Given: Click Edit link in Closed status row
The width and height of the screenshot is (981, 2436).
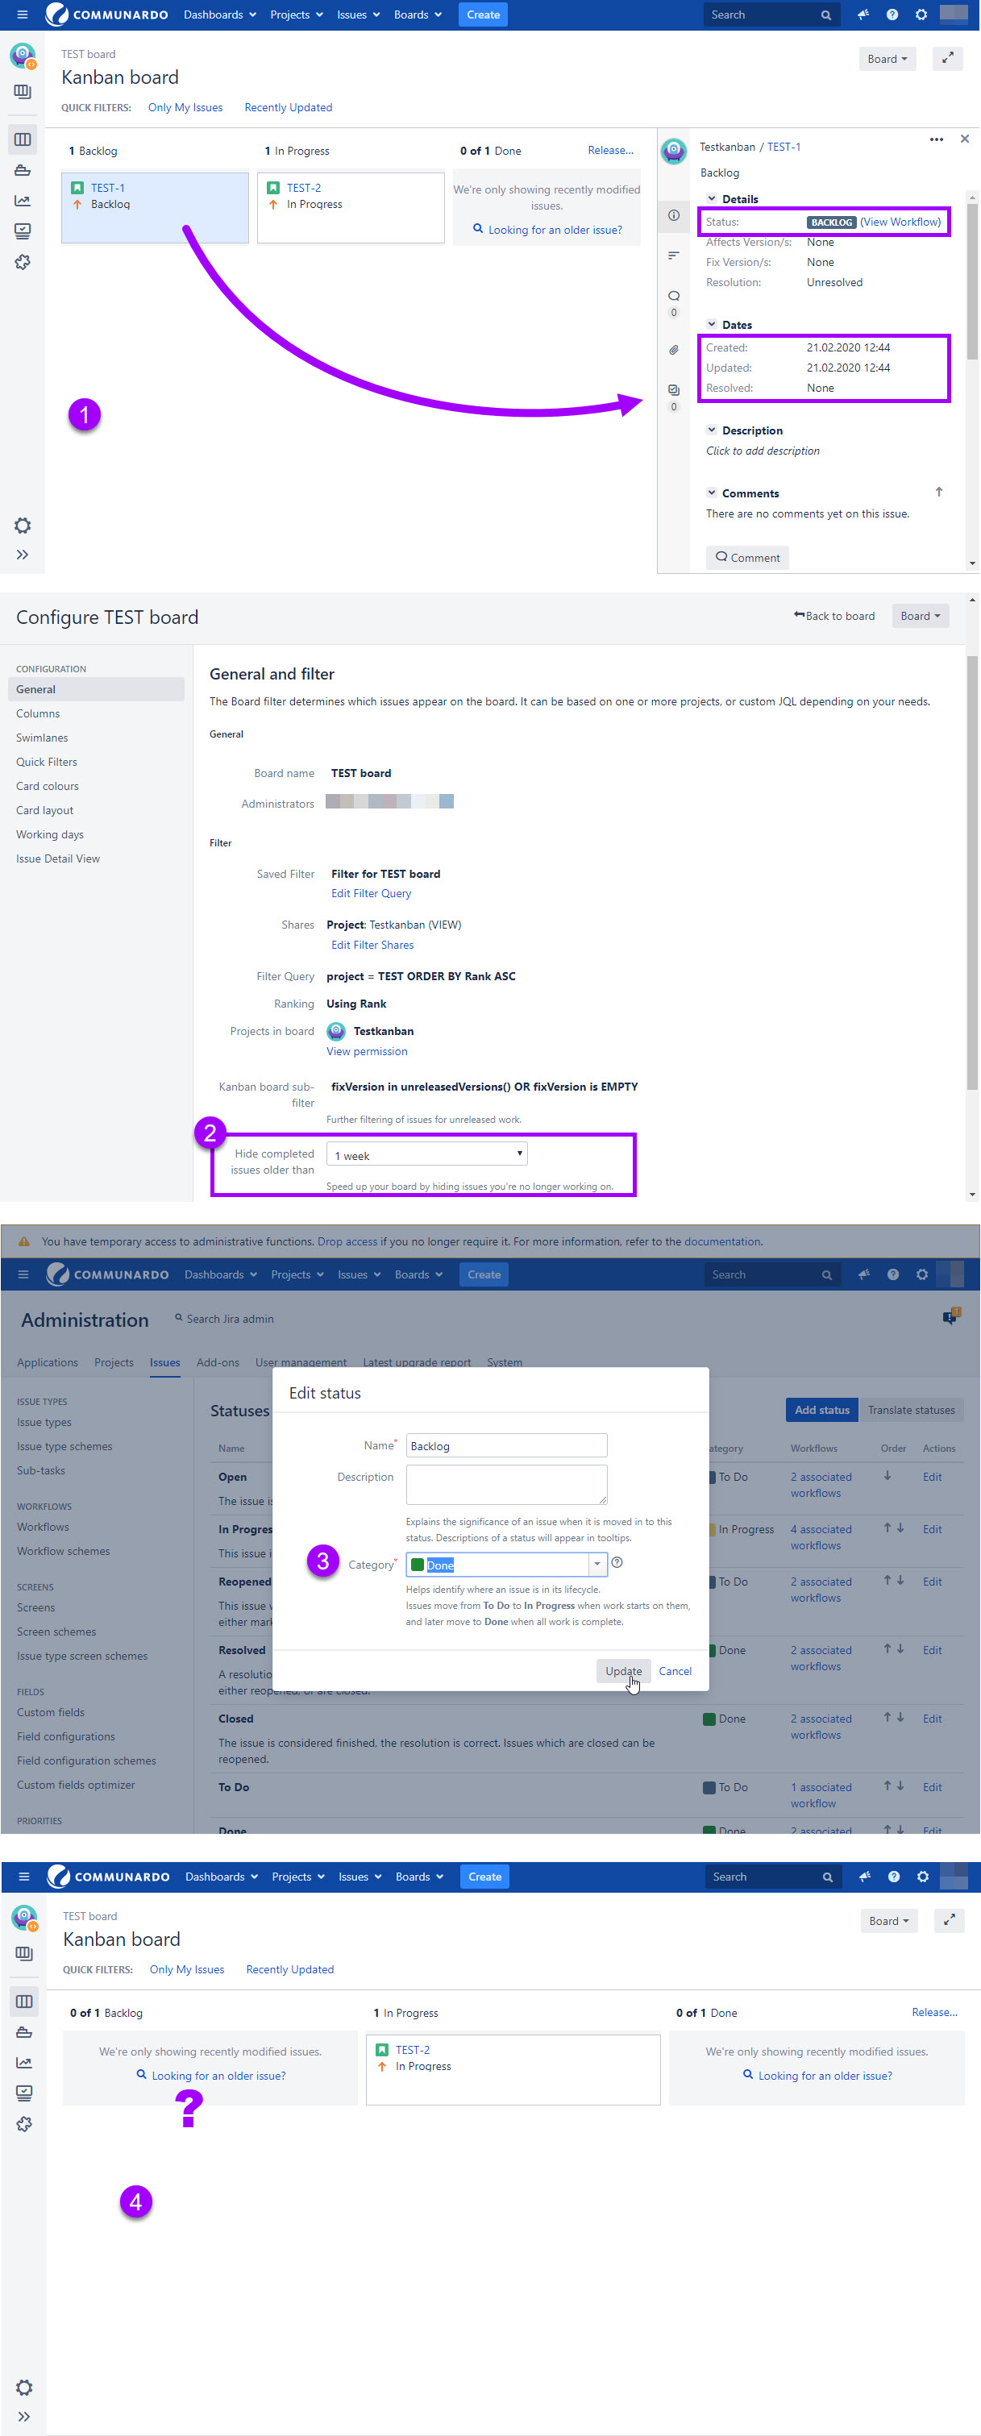Looking at the screenshot, I should [932, 1719].
